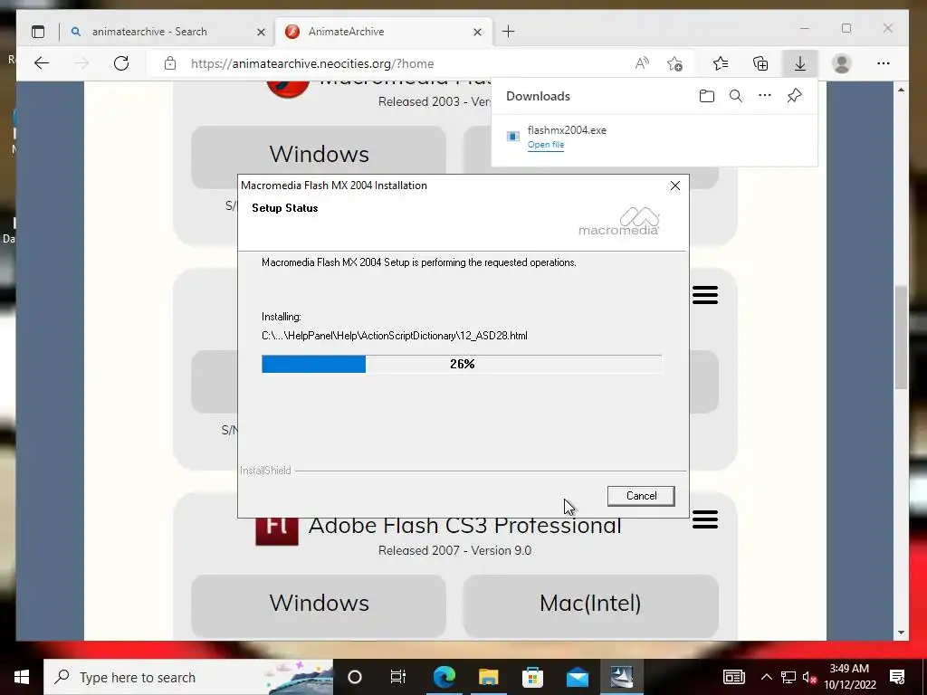The height and width of the screenshot is (695, 927).
Task: View site information lock icon
Action: click(170, 63)
